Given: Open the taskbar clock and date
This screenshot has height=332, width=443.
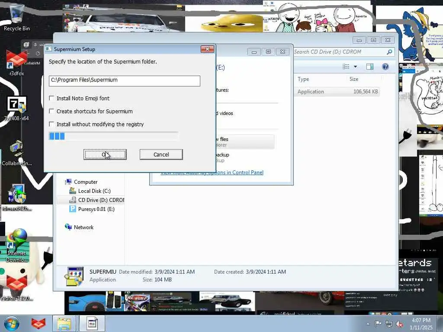Looking at the screenshot, I should (421, 324).
